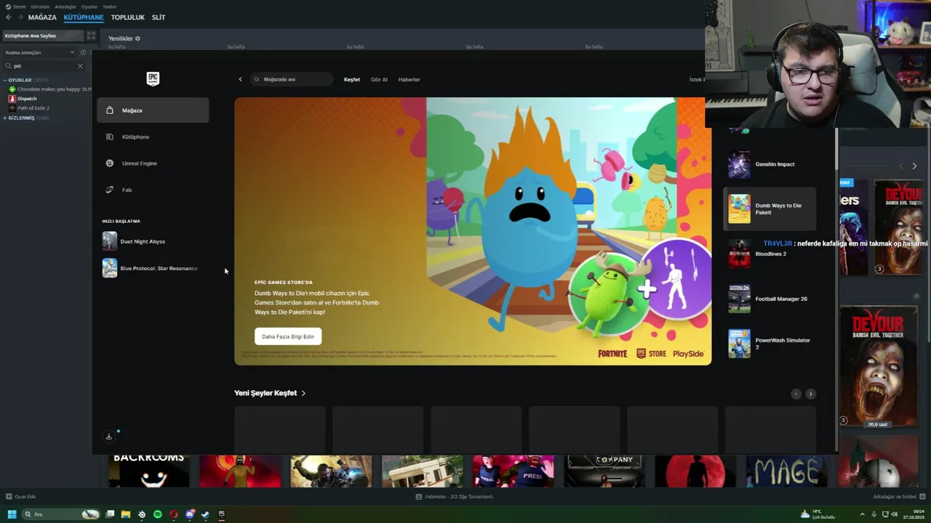Switch to the Göz At tab
This screenshot has width=931, height=523.
(379, 79)
